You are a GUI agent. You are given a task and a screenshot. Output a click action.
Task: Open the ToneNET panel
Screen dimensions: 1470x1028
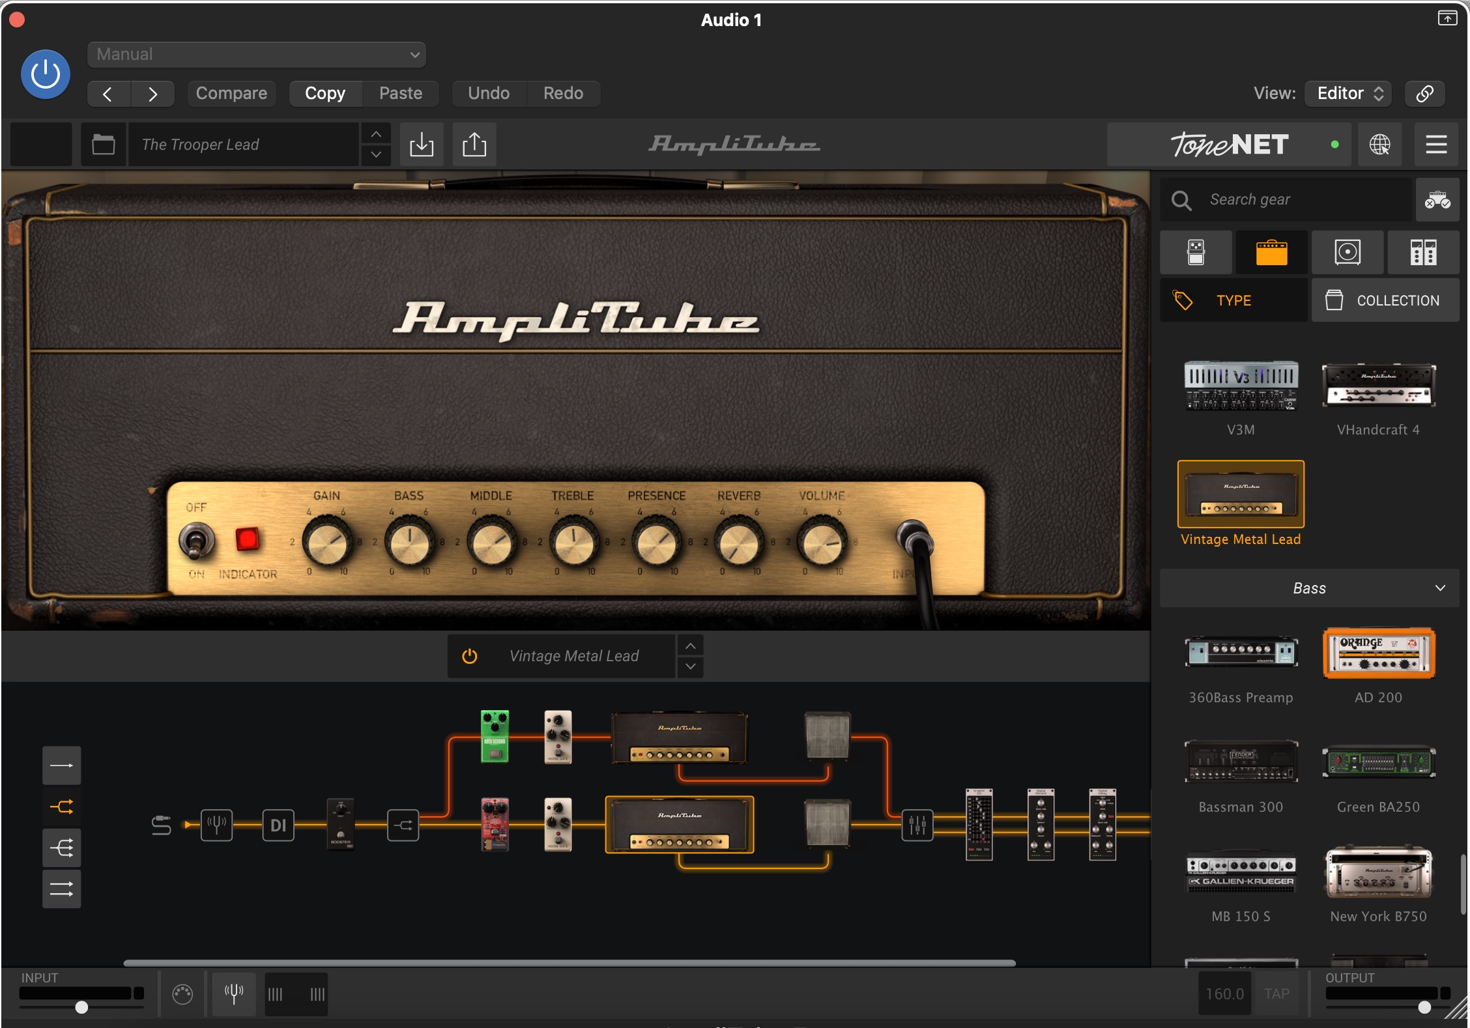click(x=1230, y=144)
